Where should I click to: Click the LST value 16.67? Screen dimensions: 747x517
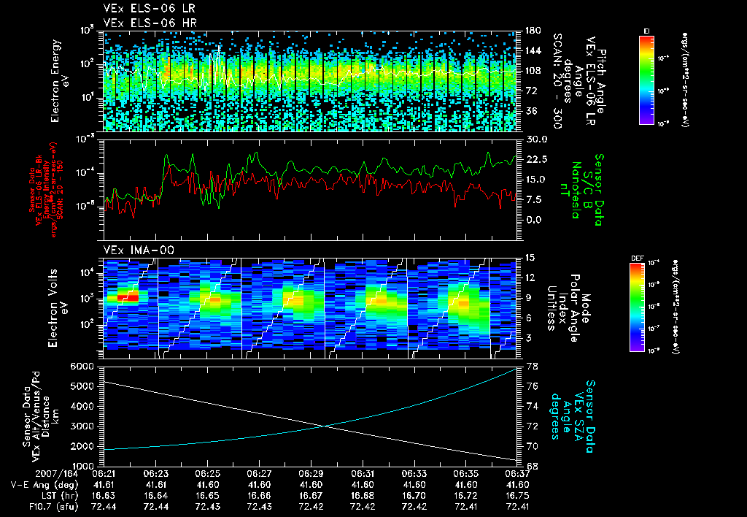coord(311,496)
